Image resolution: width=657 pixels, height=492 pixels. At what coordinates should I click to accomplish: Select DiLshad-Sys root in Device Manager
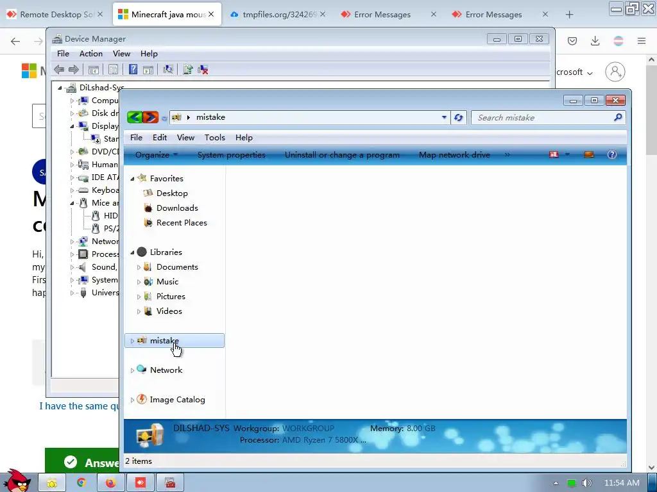coord(101,87)
